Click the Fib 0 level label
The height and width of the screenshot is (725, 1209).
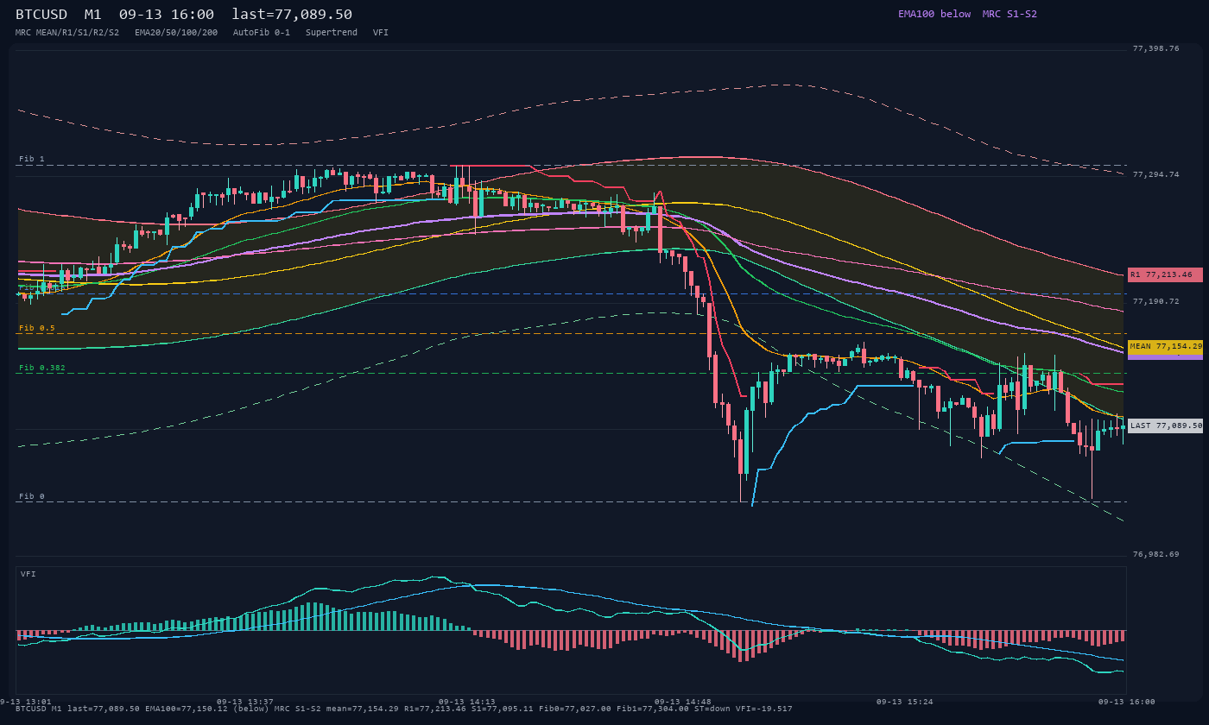click(32, 496)
